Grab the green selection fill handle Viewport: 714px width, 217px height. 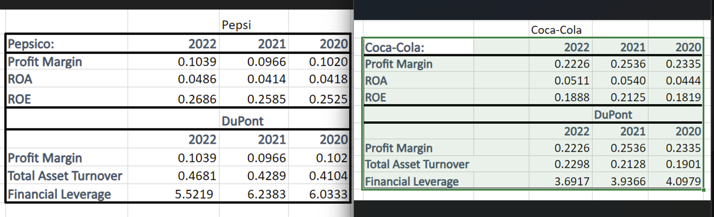point(704,190)
